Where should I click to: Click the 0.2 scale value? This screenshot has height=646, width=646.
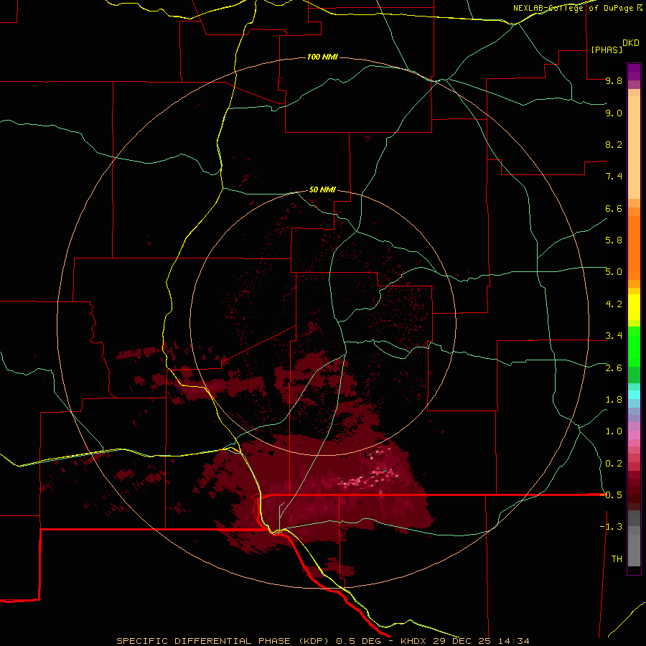tap(614, 464)
